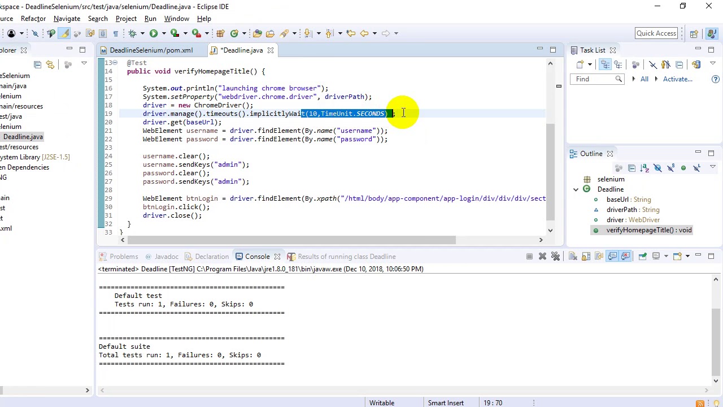Image resolution: width=723 pixels, height=407 pixels.
Task: Click the green Run button in the toolbar
Action: click(x=153, y=33)
